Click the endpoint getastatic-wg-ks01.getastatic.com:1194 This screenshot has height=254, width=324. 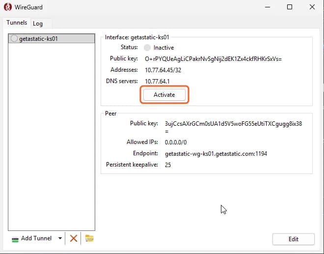pyautogui.click(x=216, y=154)
